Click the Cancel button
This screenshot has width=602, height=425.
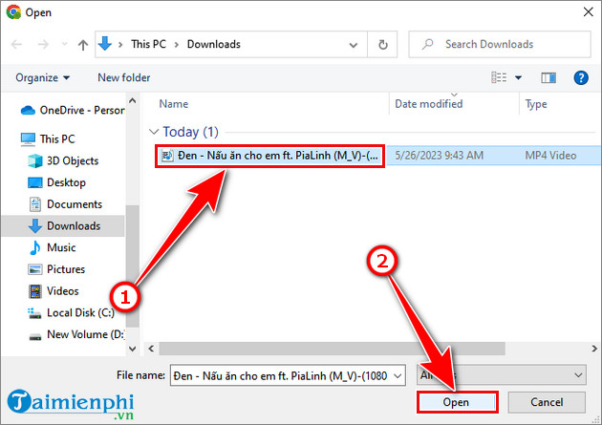(547, 402)
